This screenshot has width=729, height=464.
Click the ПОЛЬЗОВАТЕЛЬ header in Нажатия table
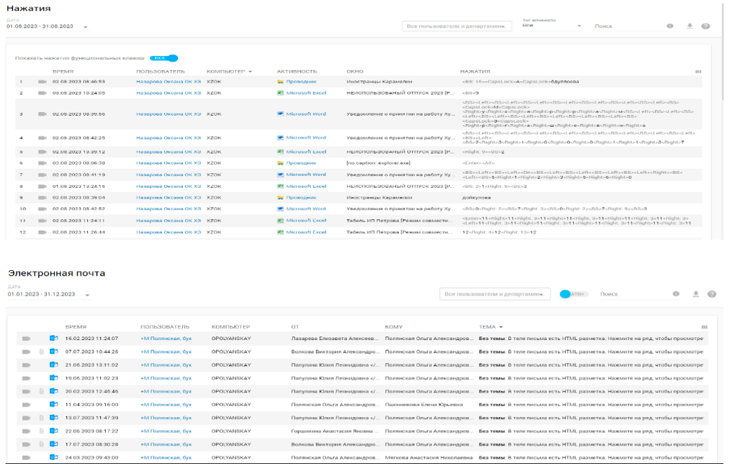pyautogui.click(x=161, y=71)
